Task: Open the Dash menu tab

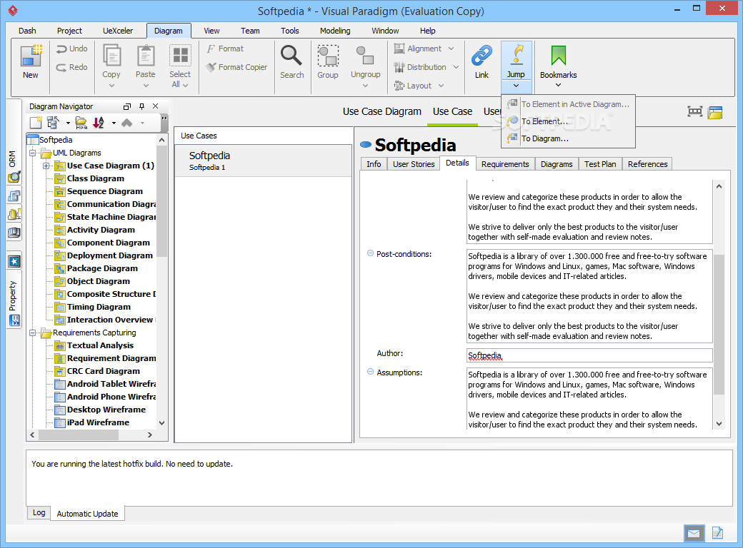Action: (27, 31)
